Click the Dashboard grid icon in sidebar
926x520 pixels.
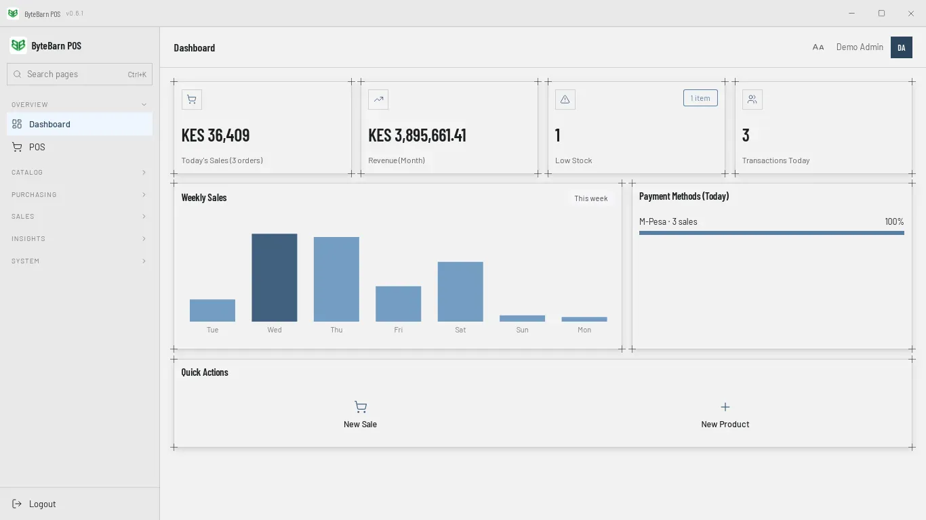click(17, 124)
